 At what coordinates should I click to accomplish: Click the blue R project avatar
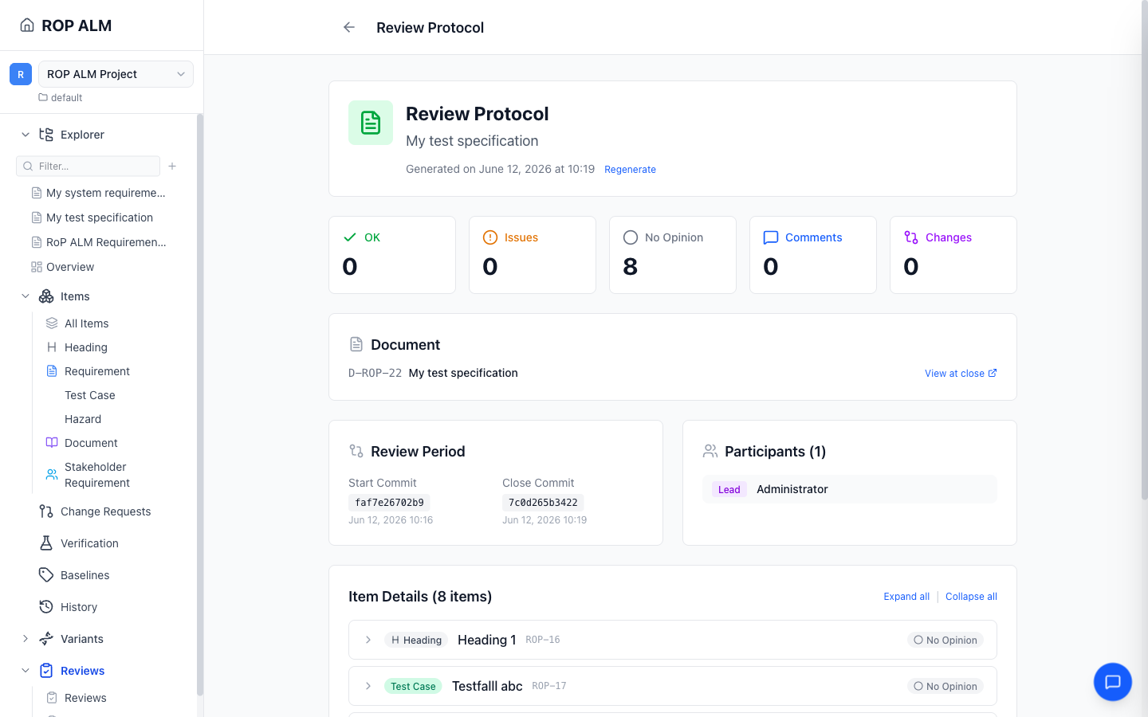click(21, 74)
